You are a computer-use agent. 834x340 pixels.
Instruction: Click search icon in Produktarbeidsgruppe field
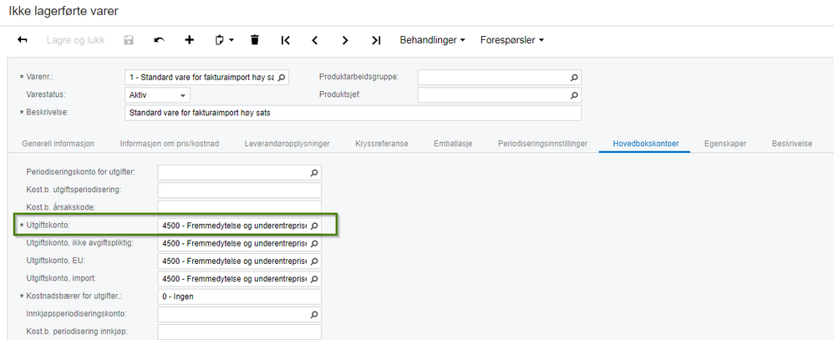click(574, 78)
